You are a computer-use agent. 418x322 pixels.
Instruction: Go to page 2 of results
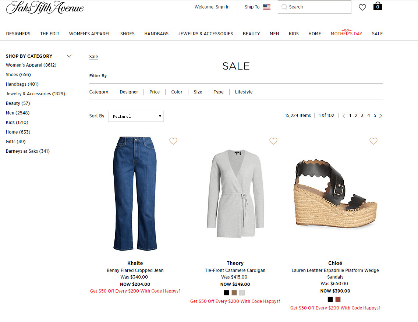click(x=356, y=116)
